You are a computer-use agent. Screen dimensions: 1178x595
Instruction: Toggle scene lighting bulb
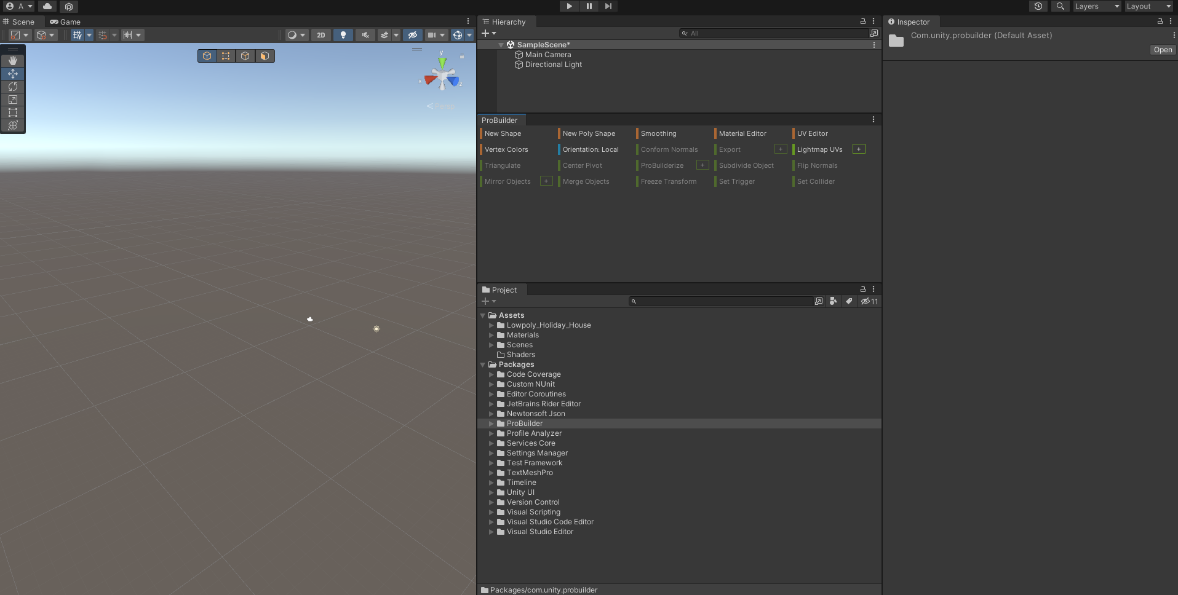pyautogui.click(x=343, y=35)
